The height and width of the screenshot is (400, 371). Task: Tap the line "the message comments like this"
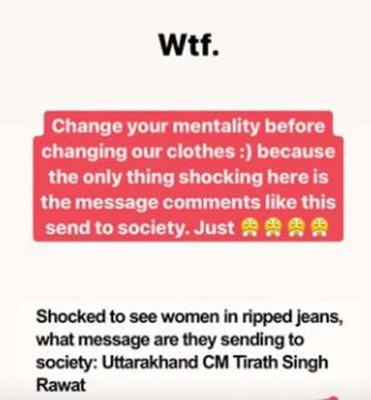(x=188, y=202)
